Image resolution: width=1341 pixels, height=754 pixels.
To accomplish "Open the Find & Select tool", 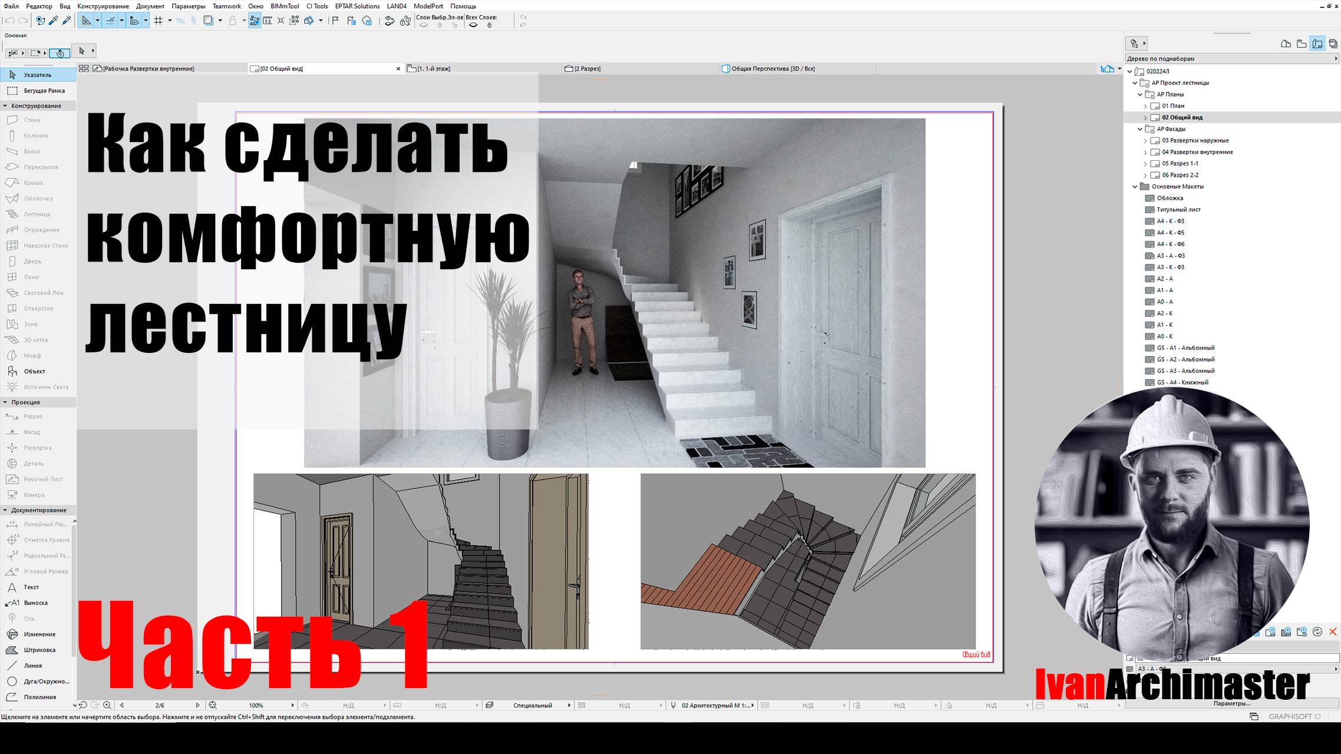I will [x=40, y=21].
